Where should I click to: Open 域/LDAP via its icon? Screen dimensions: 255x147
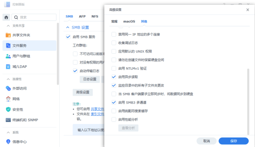[8, 67]
